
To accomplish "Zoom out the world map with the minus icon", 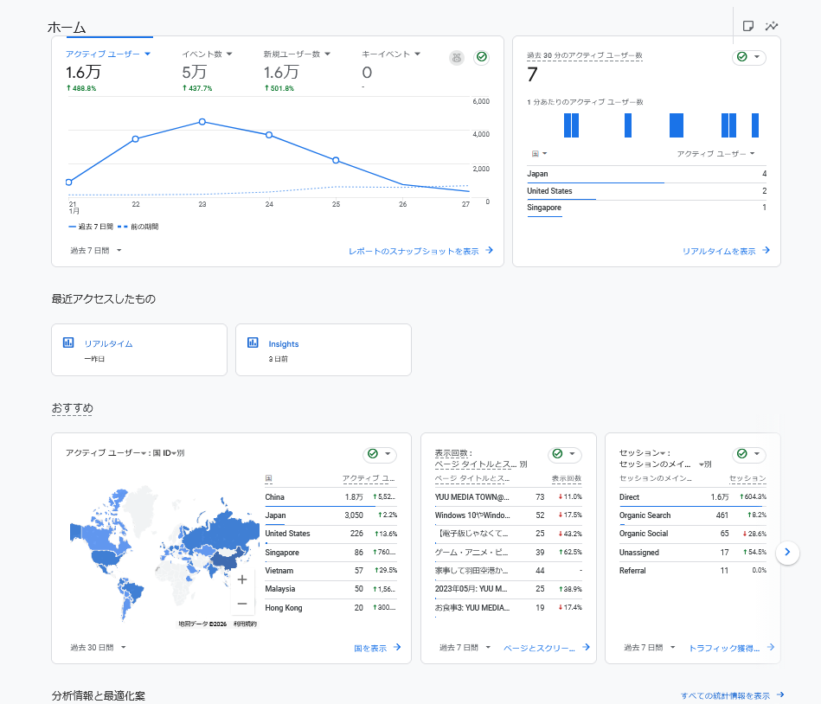I will point(242,603).
